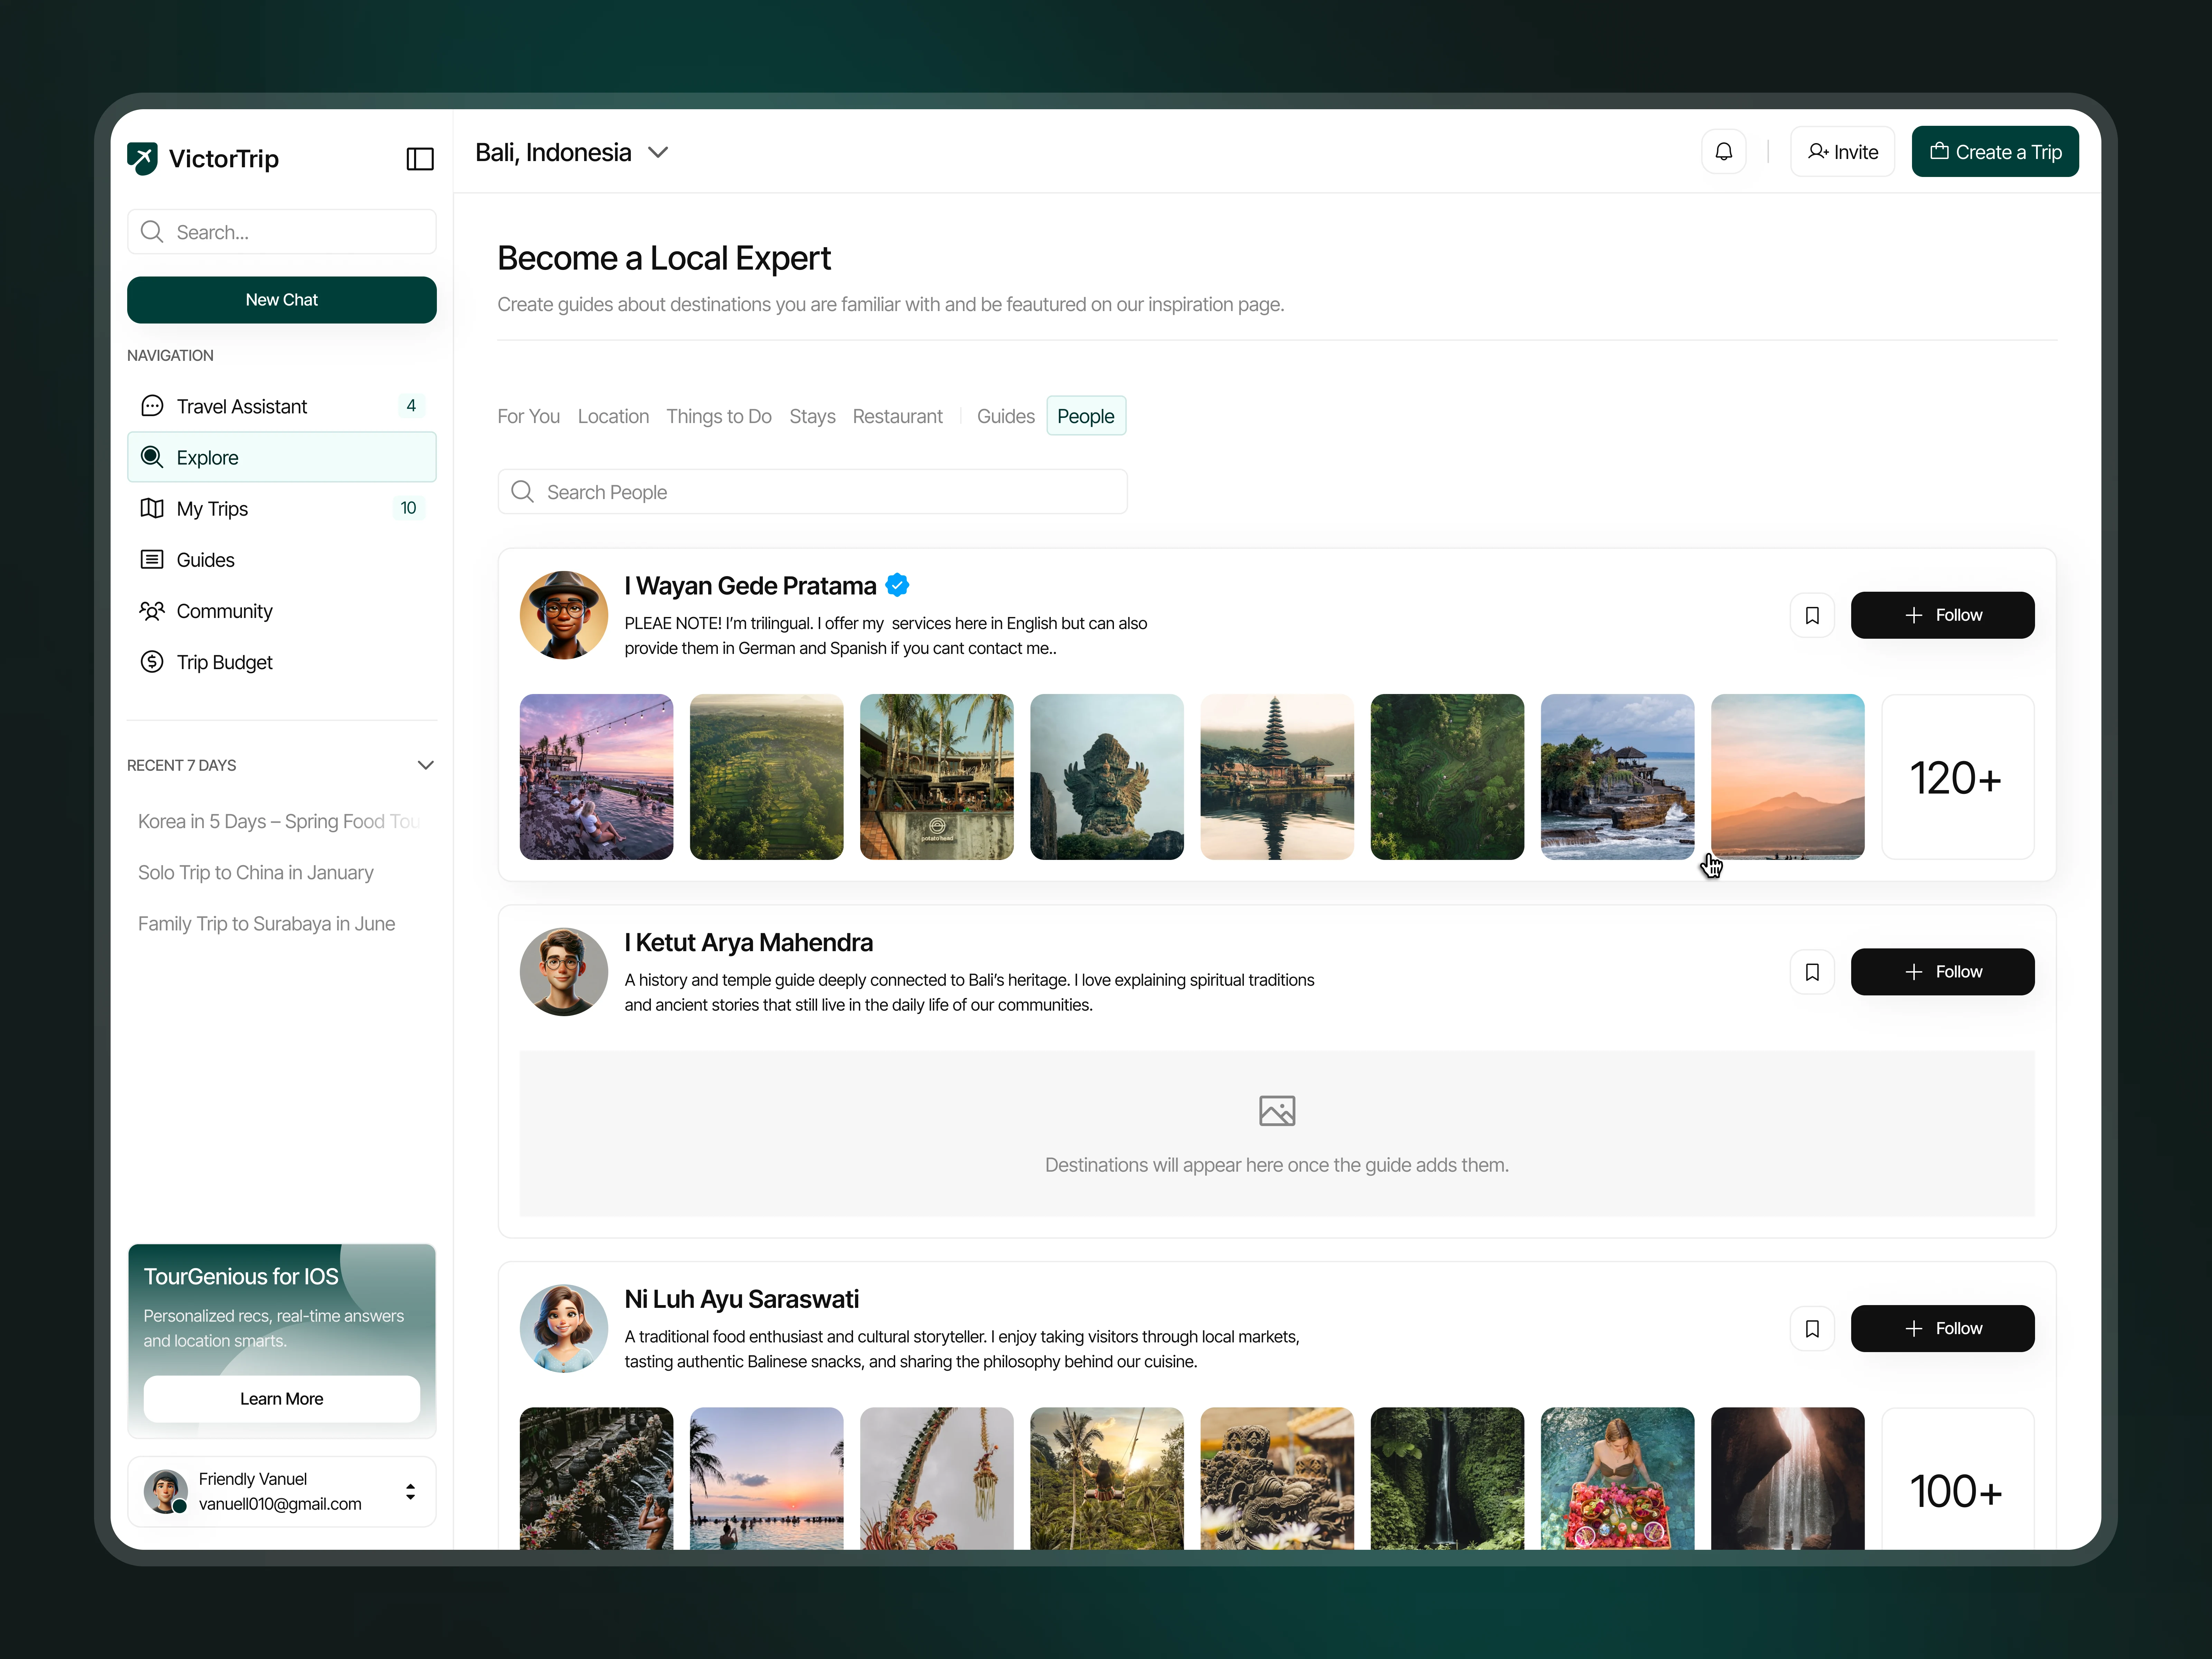Click the Community people icon

click(x=152, y=611)
